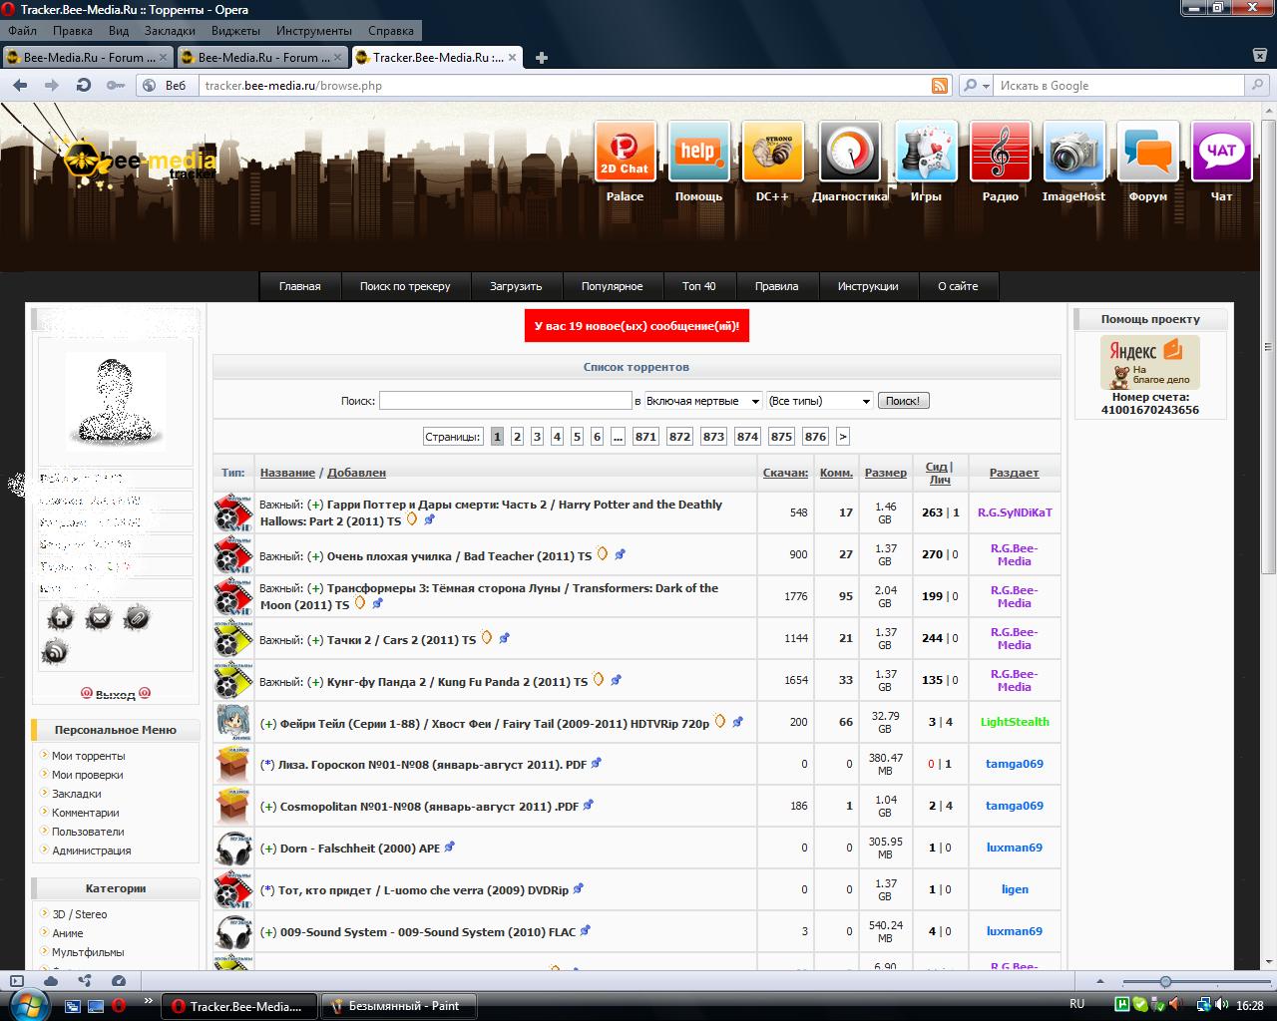Open the Инструменты menu
The image size is (1277, 1021).
point(313,31)
